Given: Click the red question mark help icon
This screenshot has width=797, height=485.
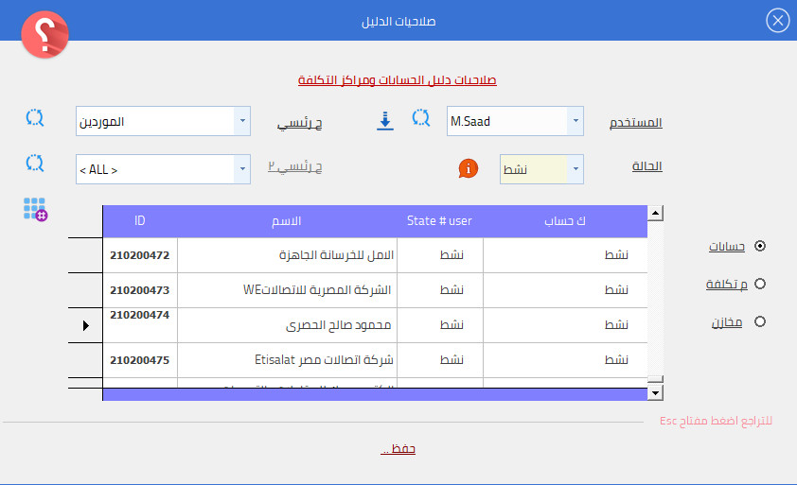Looking at the screenshot, I should pos(45,35).
